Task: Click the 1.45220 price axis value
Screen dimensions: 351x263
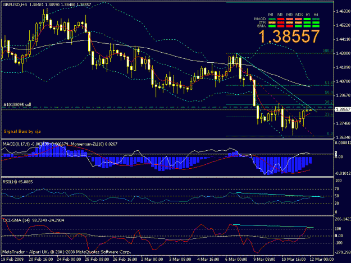Action: [x=343, y=25]
